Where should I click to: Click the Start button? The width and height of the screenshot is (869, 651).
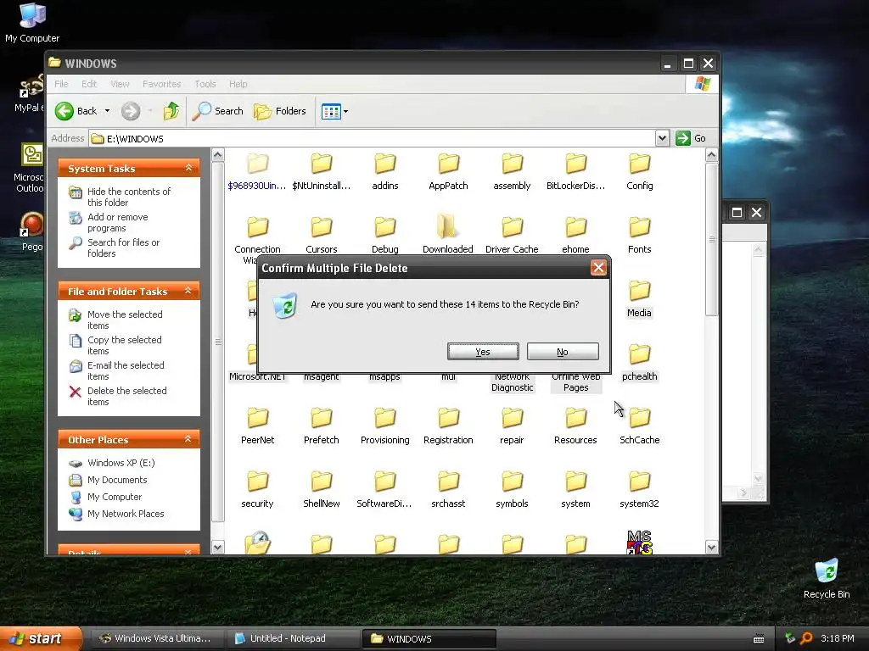pos(41,638)
